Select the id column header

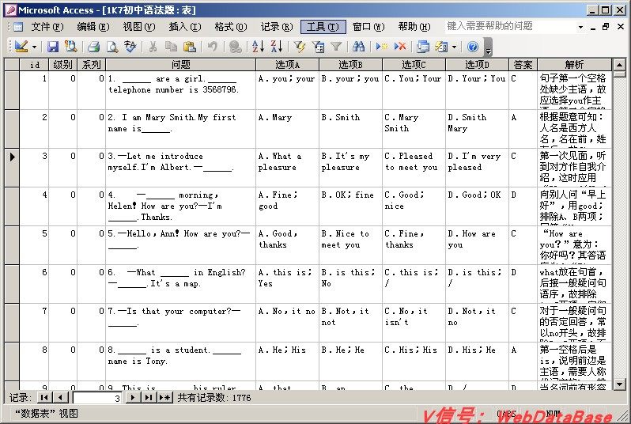(x=34, y=64)
